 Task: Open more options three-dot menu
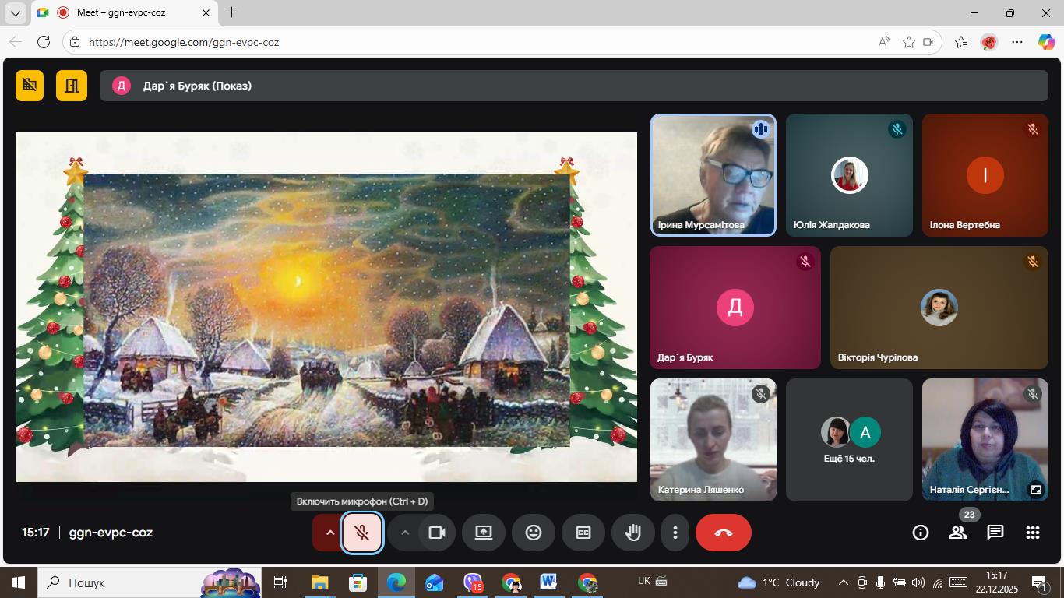click(675, 533)
